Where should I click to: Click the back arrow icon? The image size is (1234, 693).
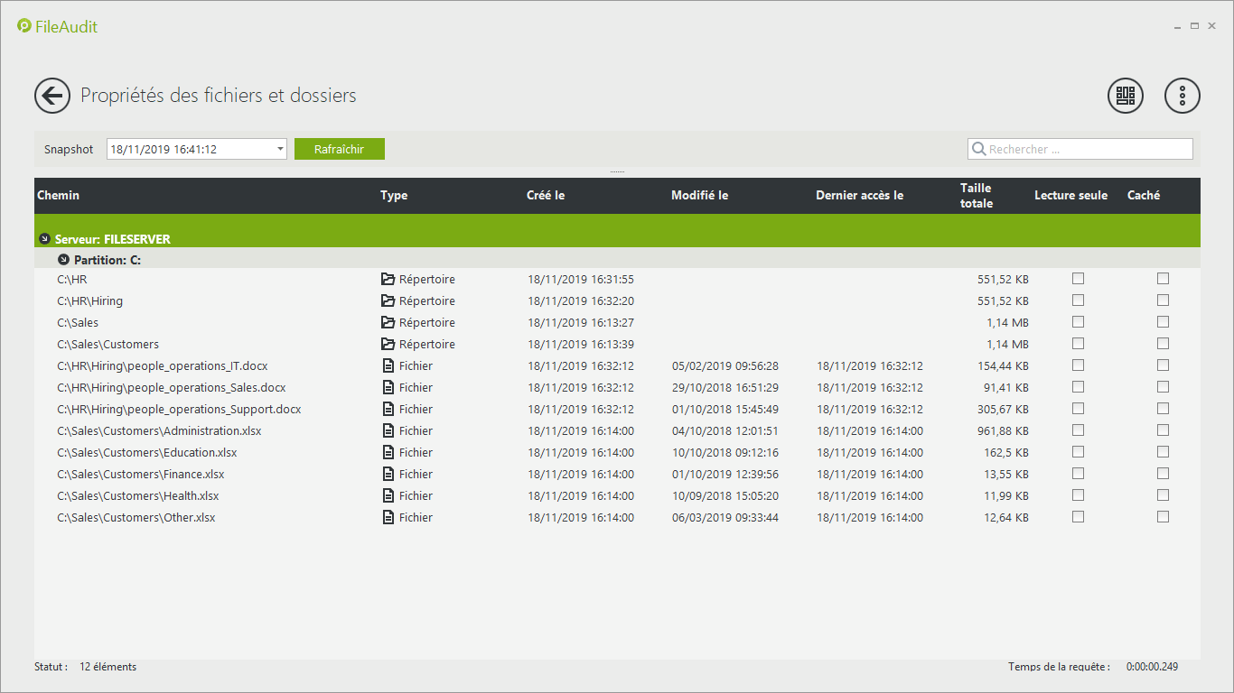click(x=52, y=96)
